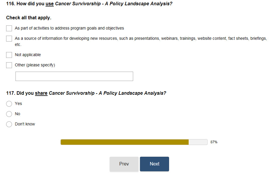The image size is (278, 176).
Task: Enable the "Not applicable" checkbox square
Action: pos(9,55)
